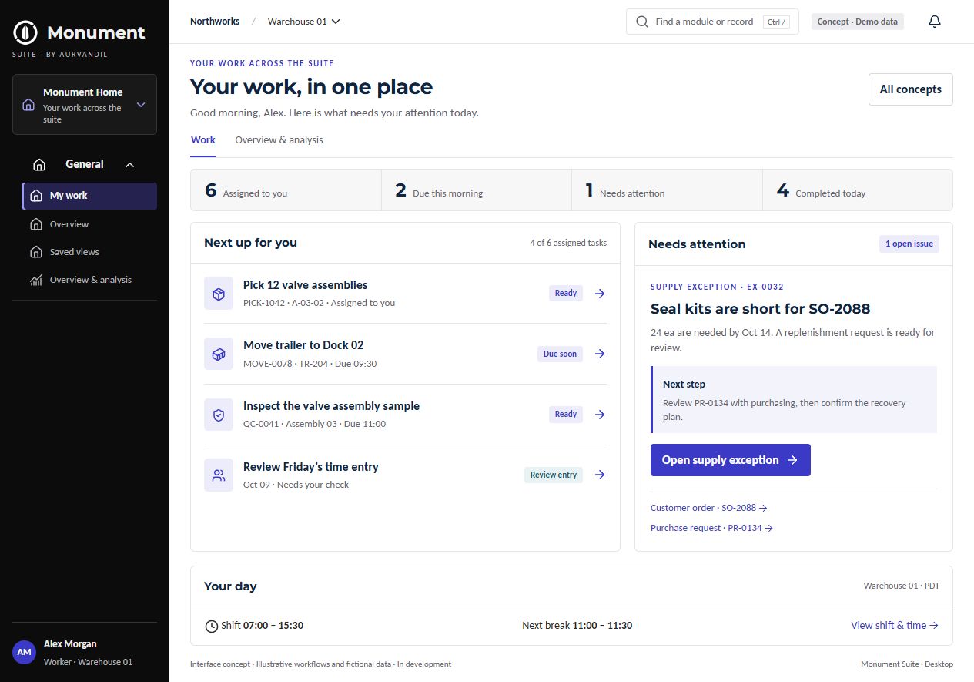Click the search magnifier icon
The image size is (974, 682).
(x=642, y=22)
